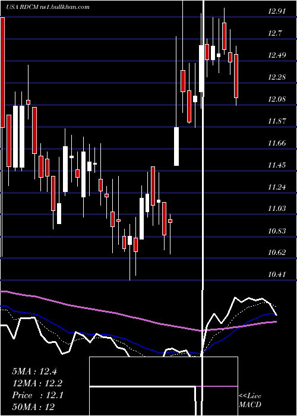Click the rightmost red candlestick near 12.28

pyautogui.click(x=236, y=76)
